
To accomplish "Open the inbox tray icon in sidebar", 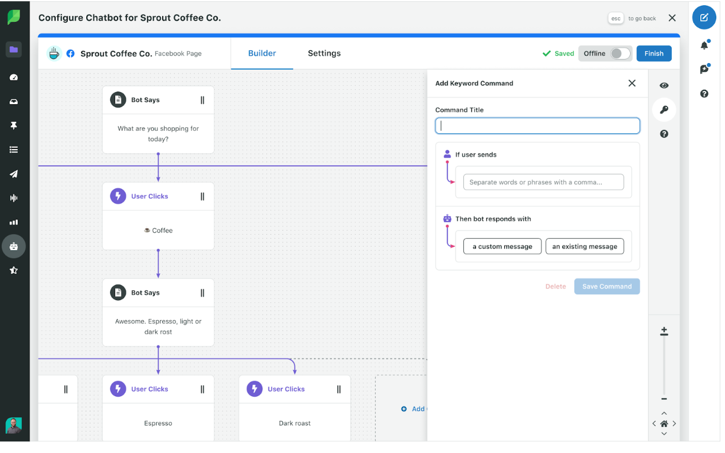I will point(14,101).
